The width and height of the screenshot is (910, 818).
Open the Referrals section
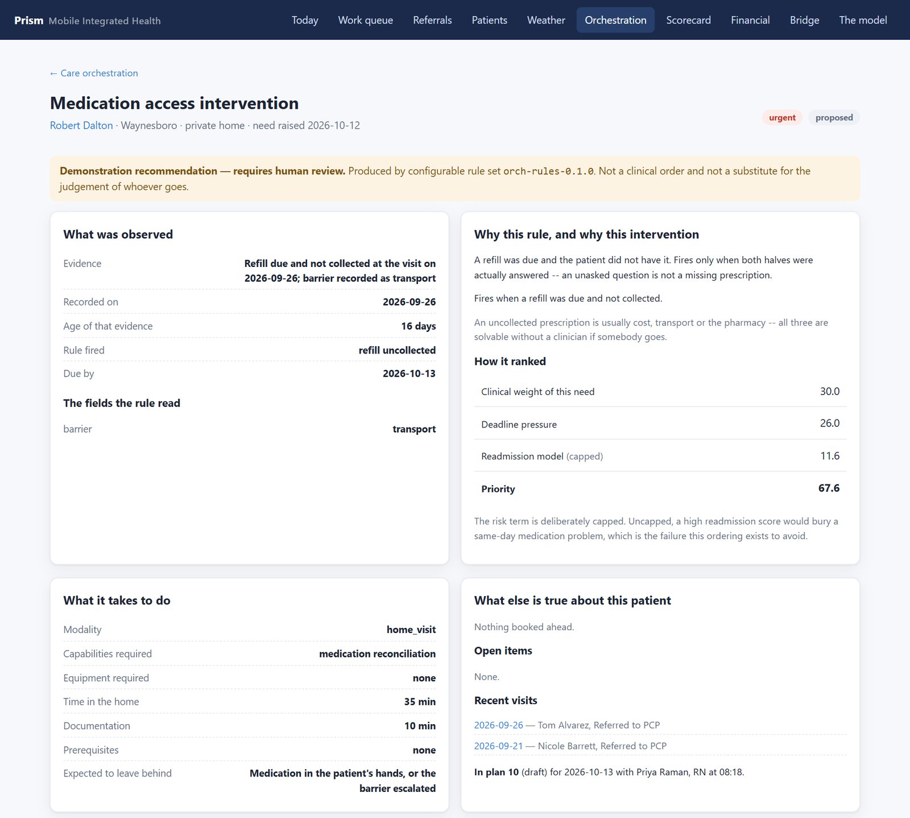click(432, 20)
